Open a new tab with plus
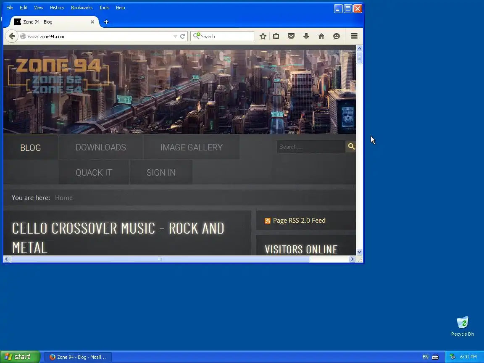 point(106,22)
